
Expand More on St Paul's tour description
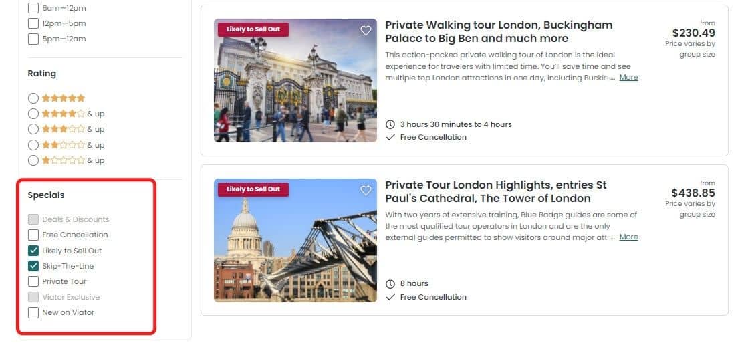[628, 237]
